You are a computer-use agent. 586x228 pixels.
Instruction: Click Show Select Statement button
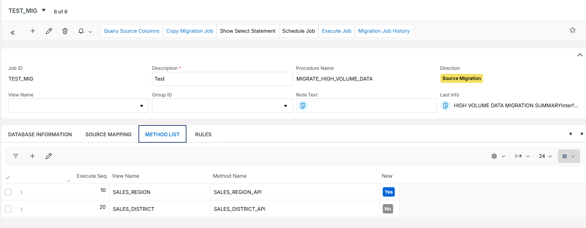click(248, 31)
